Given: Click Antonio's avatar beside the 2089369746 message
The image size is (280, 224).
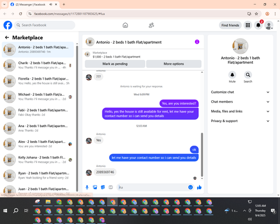Looking at the screenshot, I should pyautogui.click(x=88, y=172).
